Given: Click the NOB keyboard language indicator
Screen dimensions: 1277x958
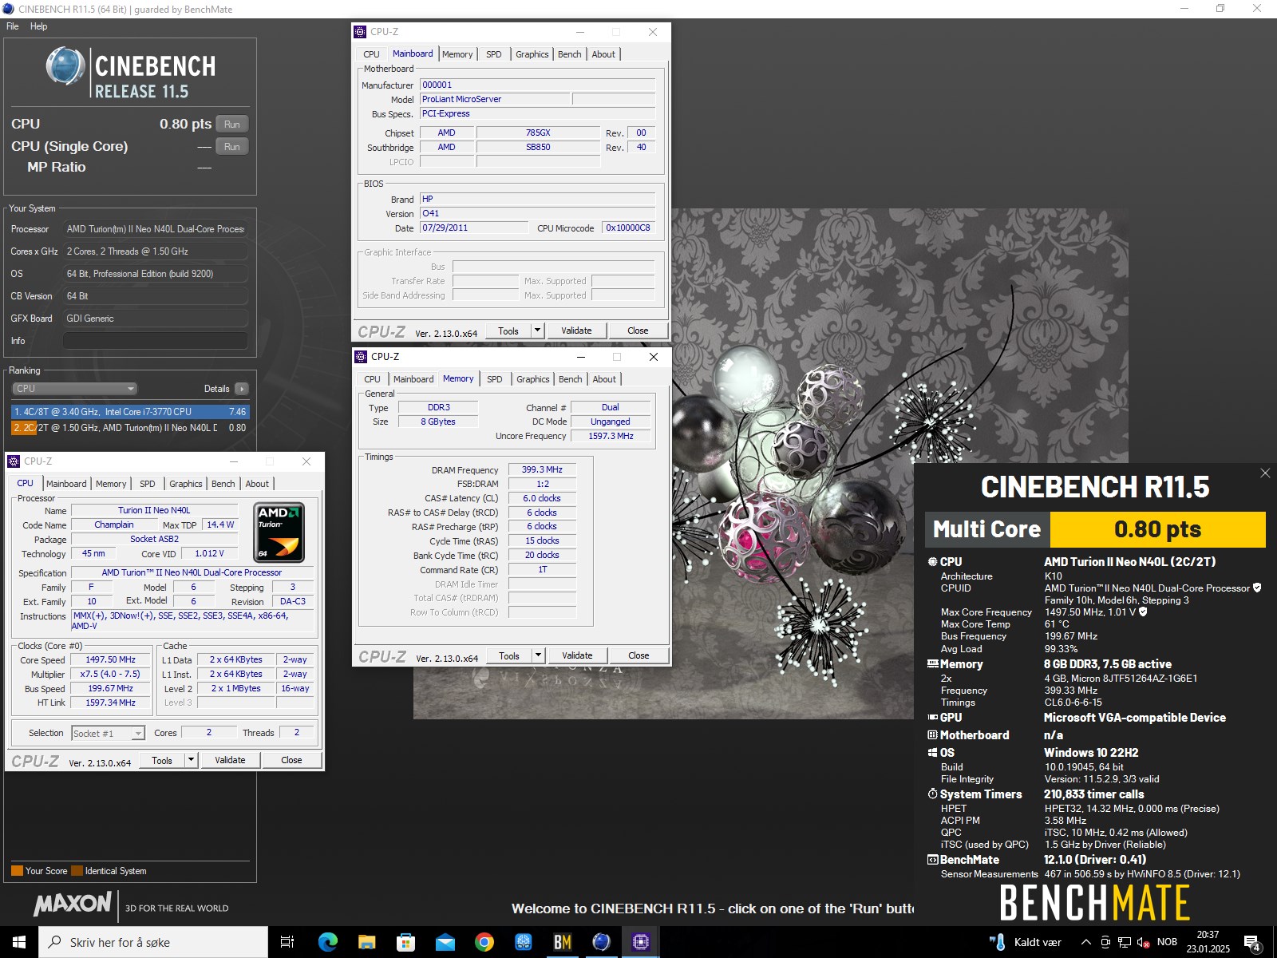Looking at the screenshot, I should pyautogui.click(x=1167, y=942).
